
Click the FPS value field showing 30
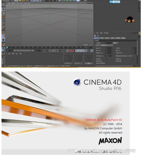tap(109, 48)
